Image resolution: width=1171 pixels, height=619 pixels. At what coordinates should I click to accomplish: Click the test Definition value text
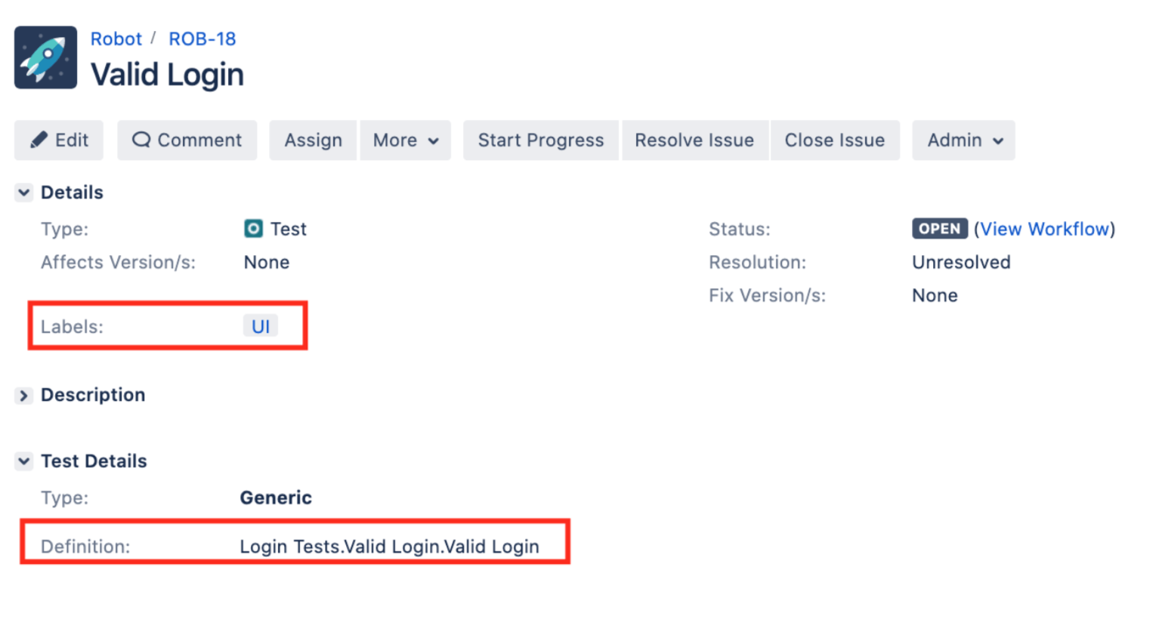pos(389,547)
